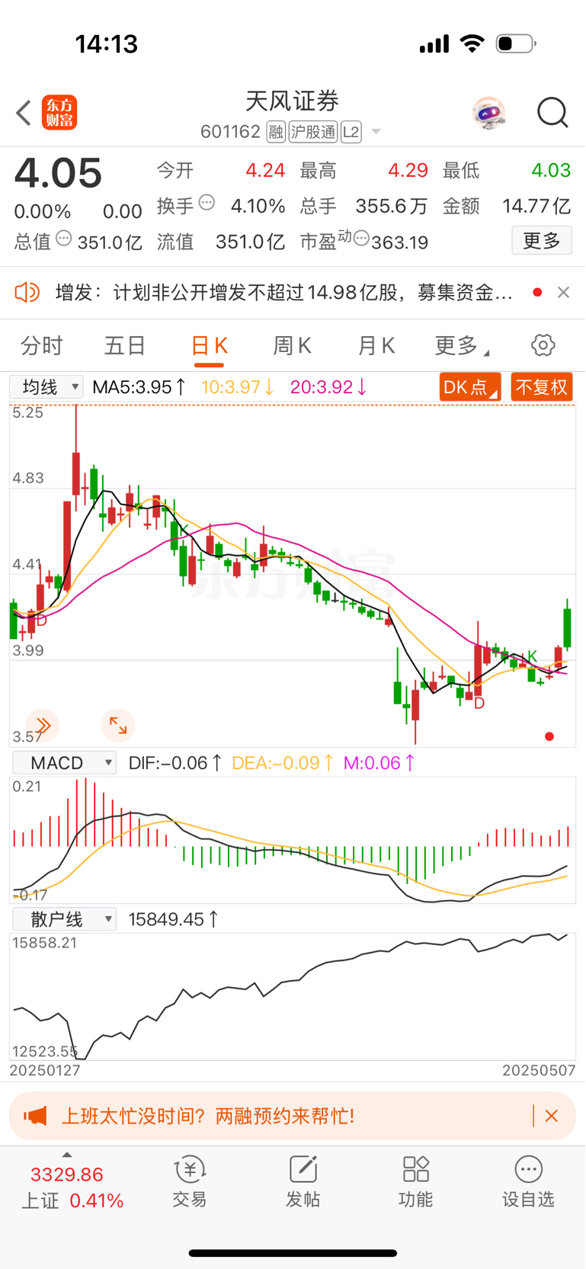Tap the 今开 4.24 value
The height and width of the screenshot is (1269, 586).
coord(265,170)
